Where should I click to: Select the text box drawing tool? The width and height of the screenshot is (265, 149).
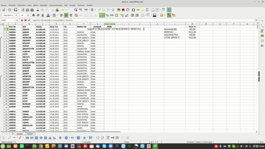tap(108, 138)
